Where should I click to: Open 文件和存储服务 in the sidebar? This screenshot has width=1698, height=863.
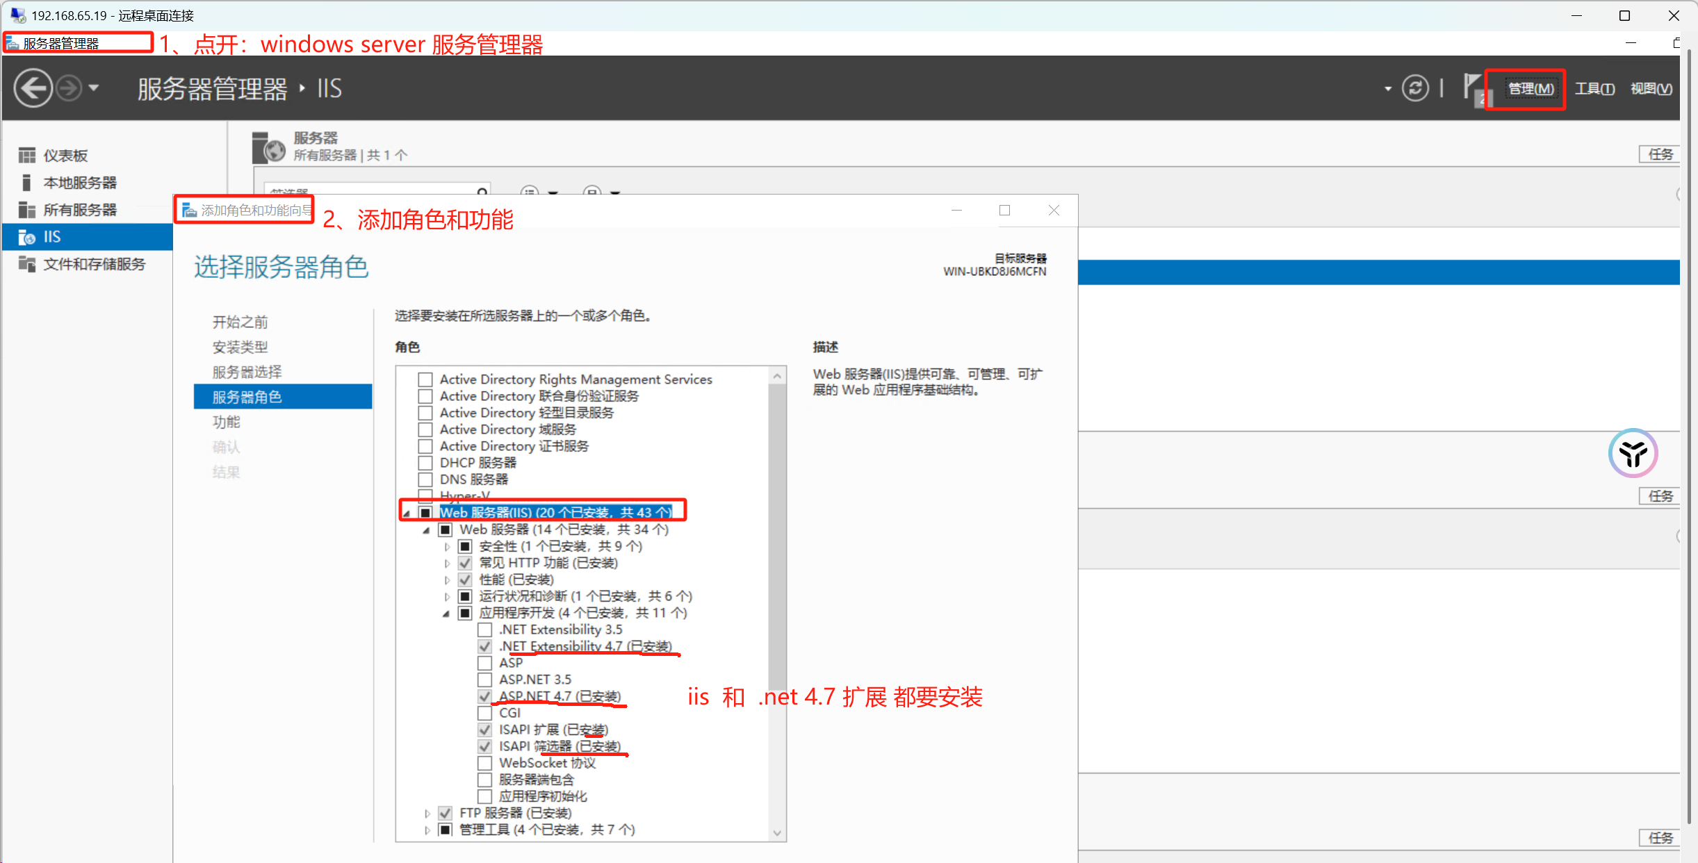pos(94,264)
